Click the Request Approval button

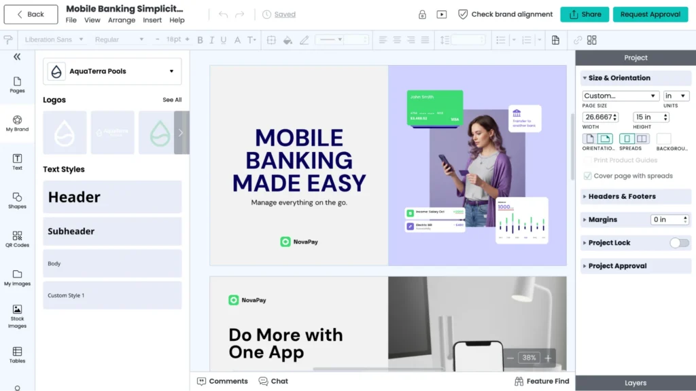[x=650, y=14]
